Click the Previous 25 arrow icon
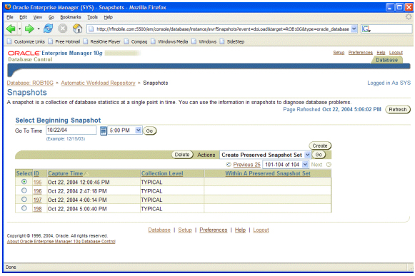The image size is (415, 276). pyautogui.click(x=229, y=165)
